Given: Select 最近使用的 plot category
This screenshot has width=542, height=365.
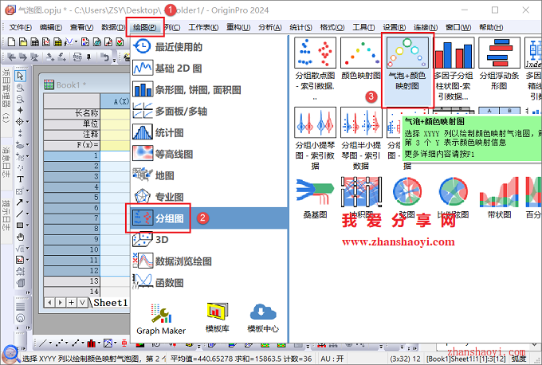Looking at the screenshot, I should pyautogui.click(x=209, y=47).
